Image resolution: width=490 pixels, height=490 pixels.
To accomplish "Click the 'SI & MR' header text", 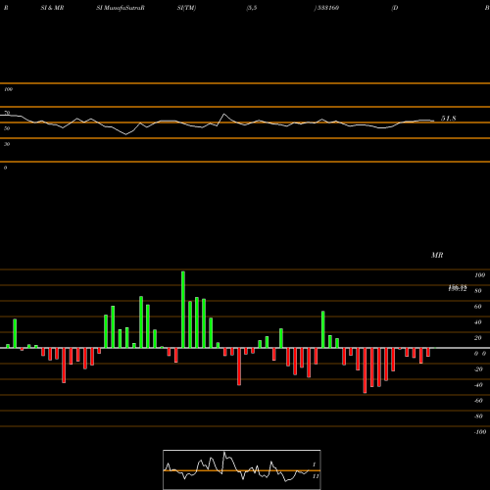I will tap(52, 8).
